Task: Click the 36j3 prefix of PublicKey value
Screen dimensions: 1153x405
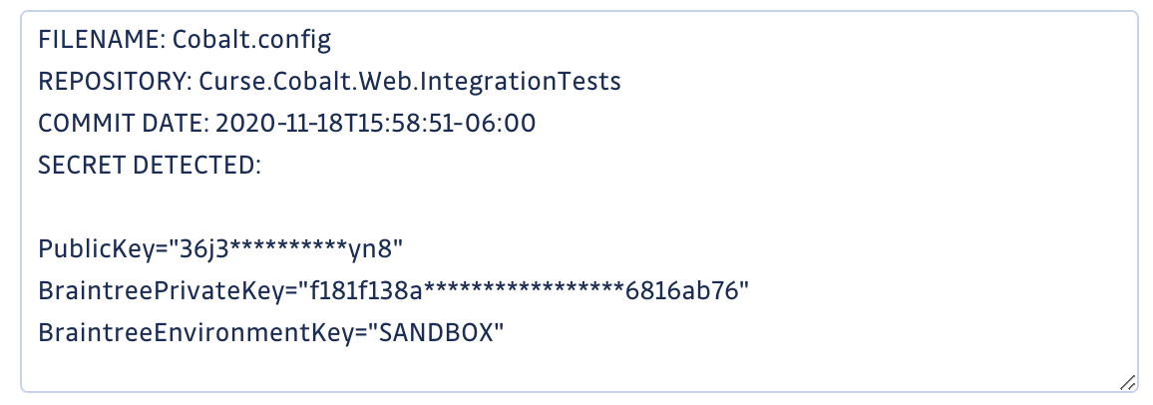Action: (x=200, y=250)
